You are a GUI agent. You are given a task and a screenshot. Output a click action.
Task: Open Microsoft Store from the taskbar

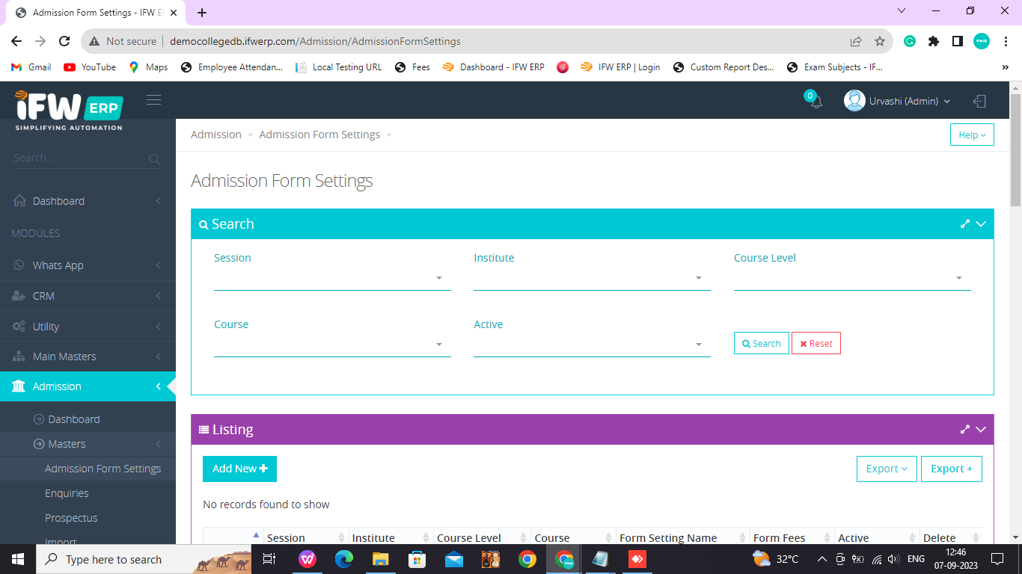[417, 559]
